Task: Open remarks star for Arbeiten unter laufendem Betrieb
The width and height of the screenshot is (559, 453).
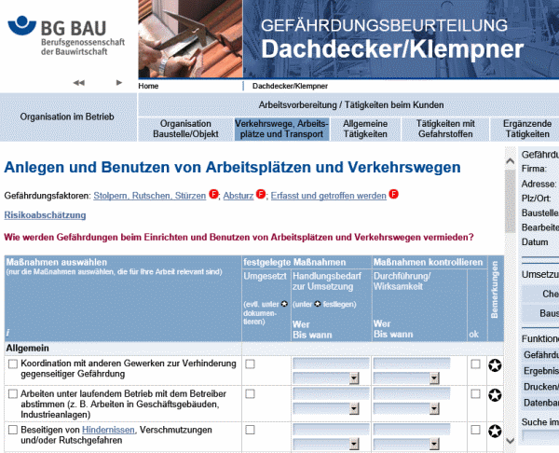Action: coord(495,397)
